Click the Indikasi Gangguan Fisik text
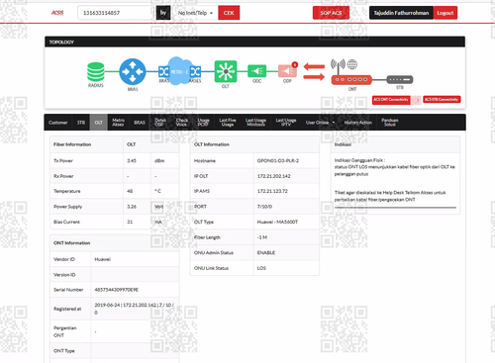 click(x=359, y=160)
